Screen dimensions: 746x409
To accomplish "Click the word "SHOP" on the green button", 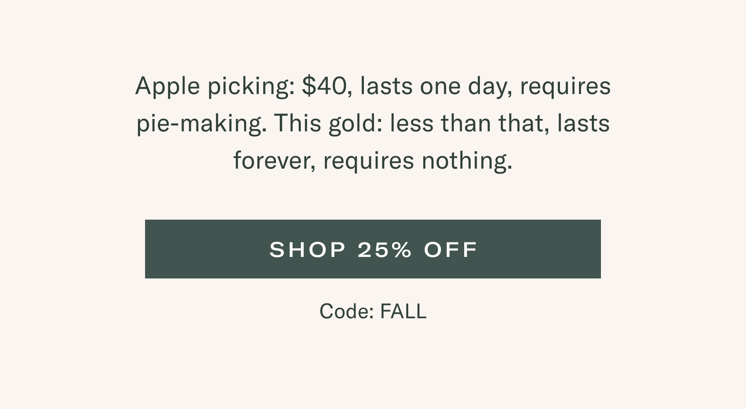I will click(308, 249).
